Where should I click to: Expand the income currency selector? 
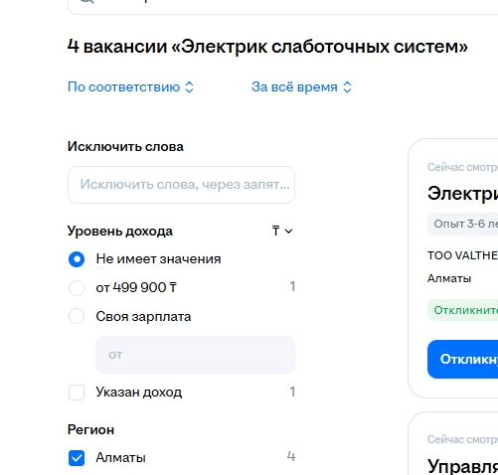pyautogui.click(x=282, y=231)
